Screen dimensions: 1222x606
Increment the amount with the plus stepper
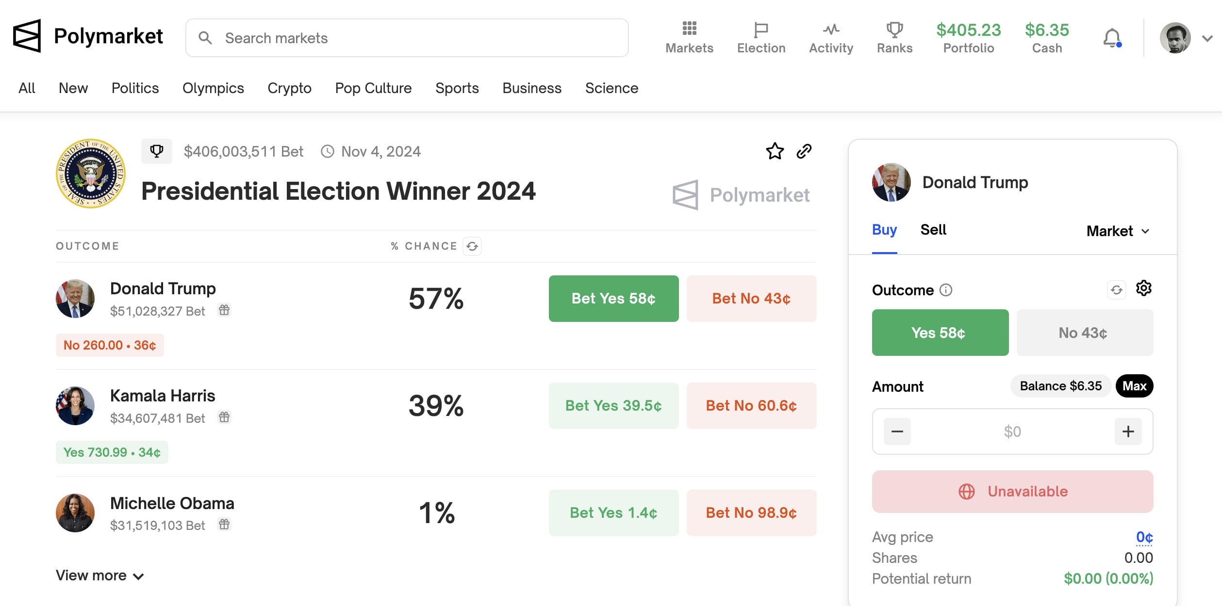pos(1128,431)
